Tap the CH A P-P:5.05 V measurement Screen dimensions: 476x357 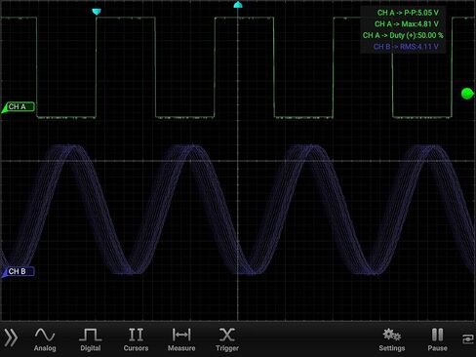[408, 13]
